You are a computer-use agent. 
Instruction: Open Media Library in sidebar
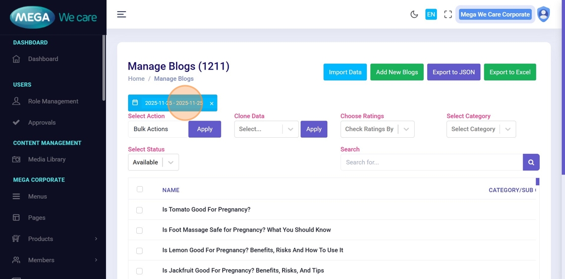(46, 159)
